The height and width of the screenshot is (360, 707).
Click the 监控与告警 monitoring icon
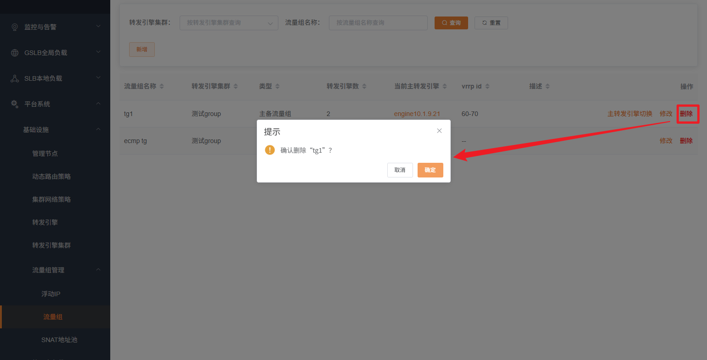coord(15,27)
